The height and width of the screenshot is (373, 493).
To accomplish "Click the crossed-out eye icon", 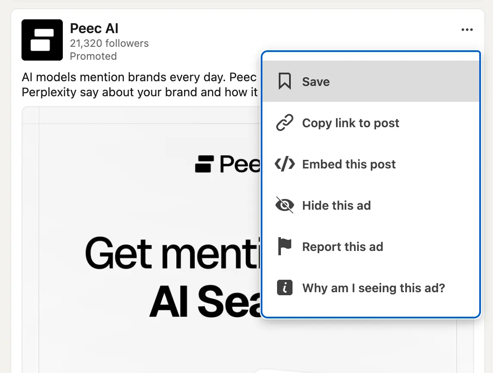I will coord(284,205).
